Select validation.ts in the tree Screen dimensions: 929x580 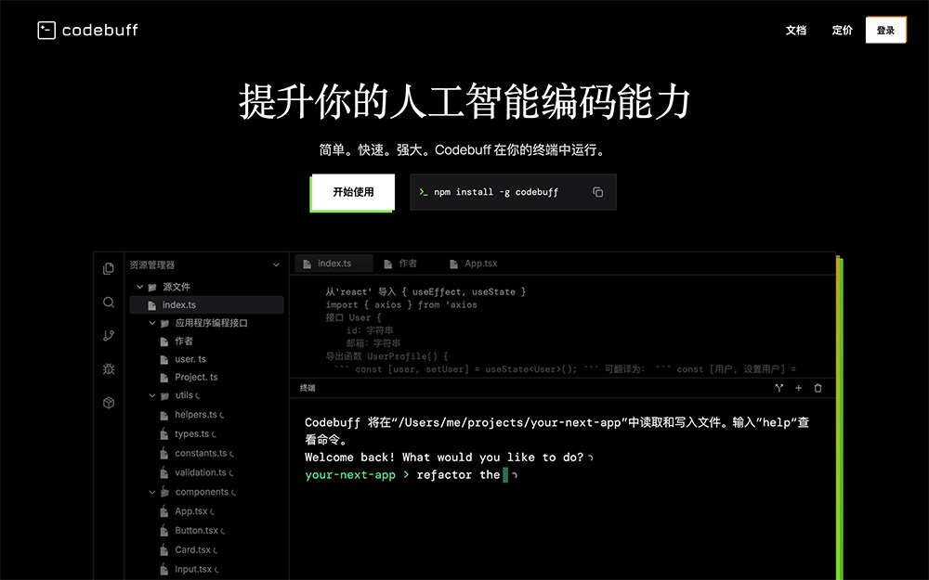(201, 472)
